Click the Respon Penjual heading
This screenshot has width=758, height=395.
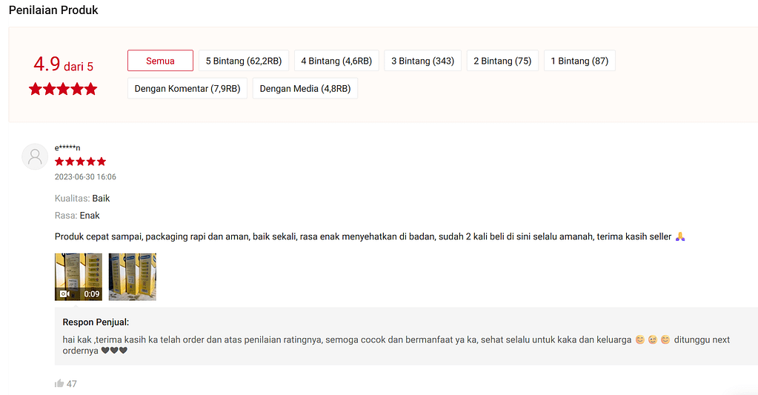[96, 322]
